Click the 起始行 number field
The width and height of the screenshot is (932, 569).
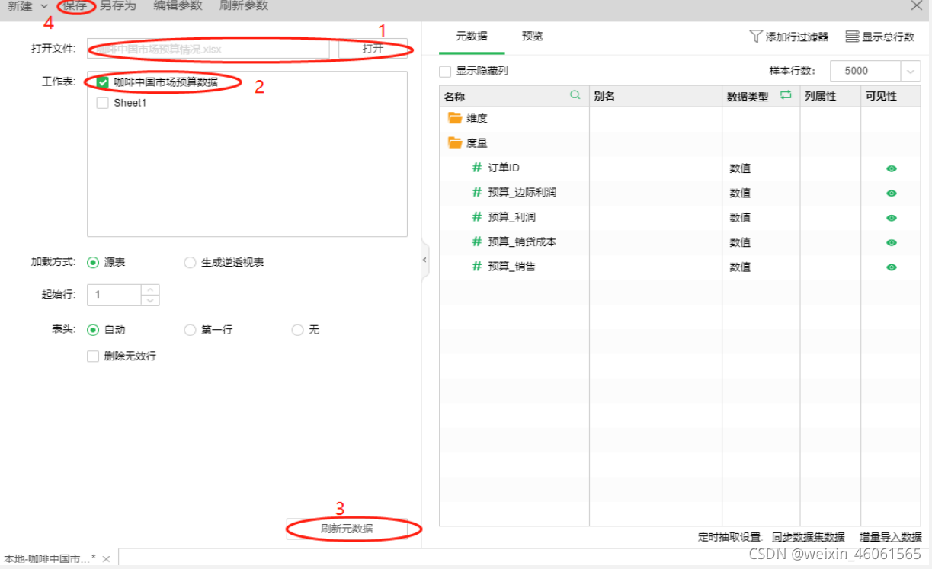coord(114,295)
